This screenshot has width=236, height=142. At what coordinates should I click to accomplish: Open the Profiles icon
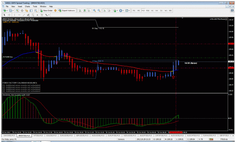[x=11, y=11]
